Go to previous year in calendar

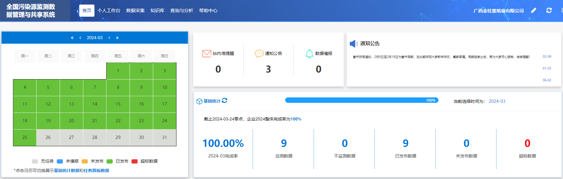(x=72, y=38)
